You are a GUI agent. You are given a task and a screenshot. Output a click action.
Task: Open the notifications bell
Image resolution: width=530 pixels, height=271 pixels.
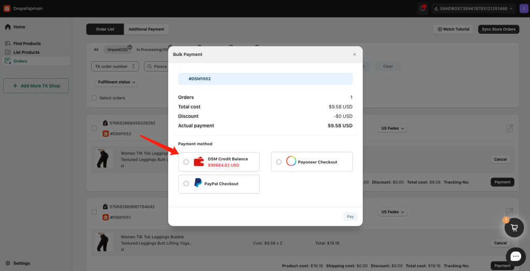pyautogui.click(x=422, y=8)
